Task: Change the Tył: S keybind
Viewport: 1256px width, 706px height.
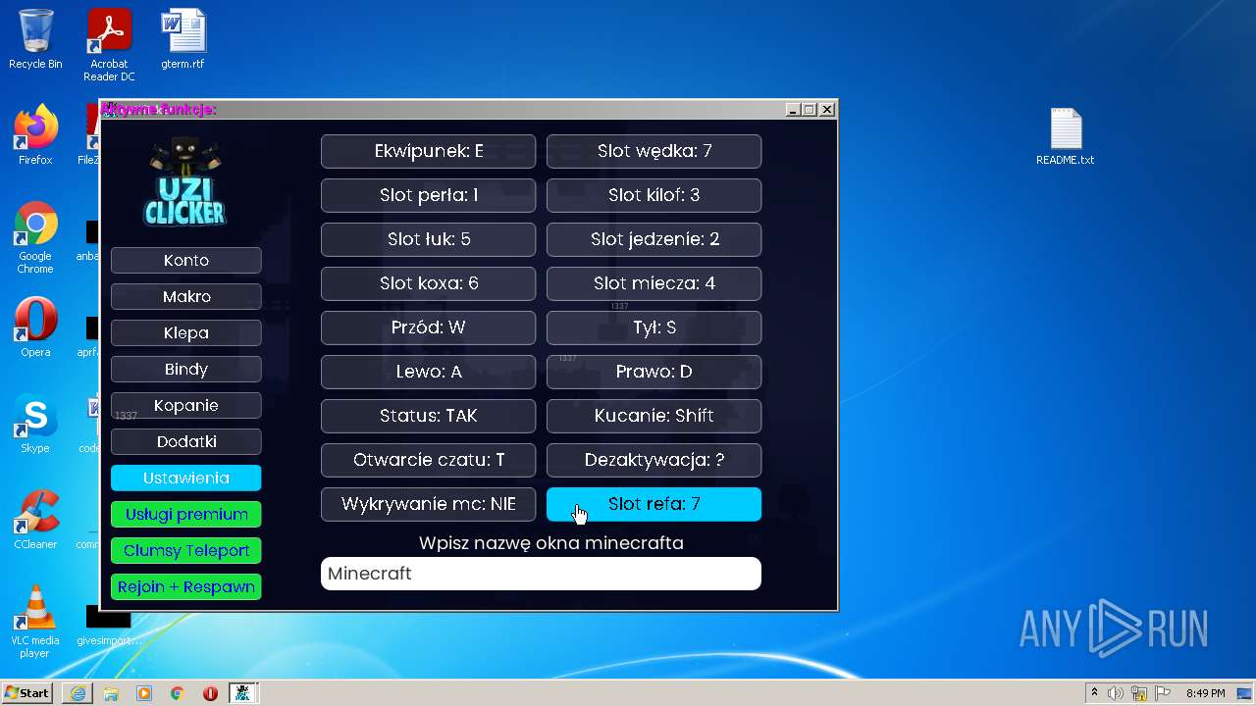Action: click(654, 328)
